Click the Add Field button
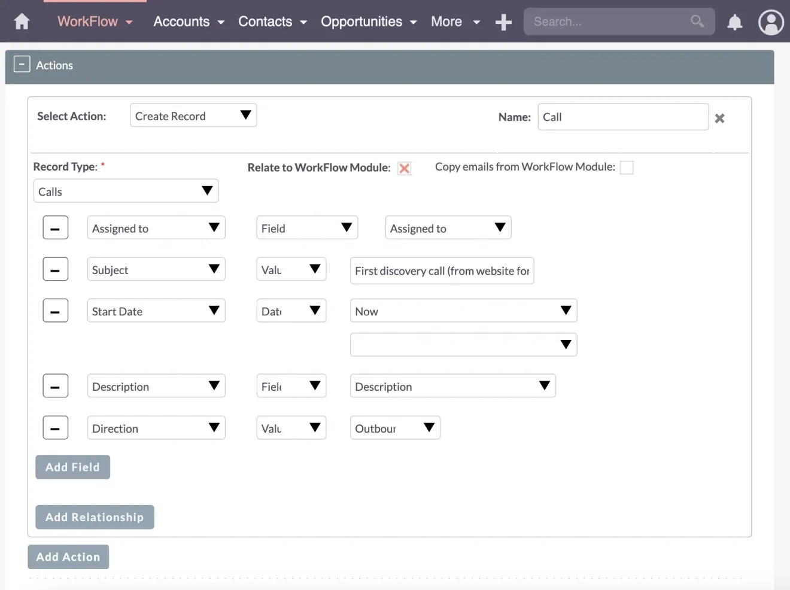This screenshot has height=590, width=790. 72,467
